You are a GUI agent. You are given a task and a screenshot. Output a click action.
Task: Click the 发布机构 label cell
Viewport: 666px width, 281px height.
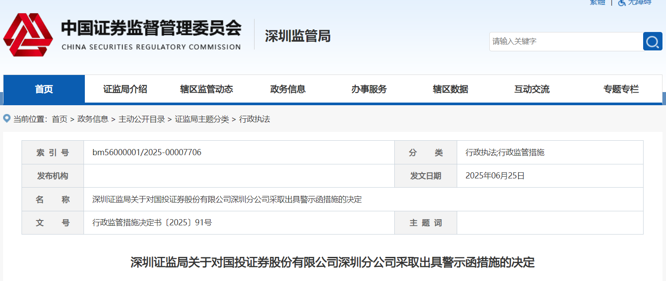(53, 176)
